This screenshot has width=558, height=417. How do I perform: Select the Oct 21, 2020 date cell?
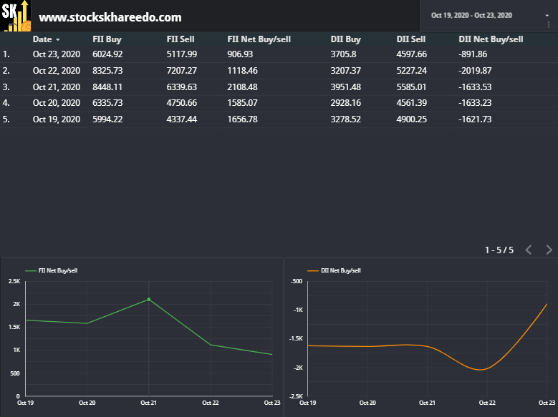(56, 87)
